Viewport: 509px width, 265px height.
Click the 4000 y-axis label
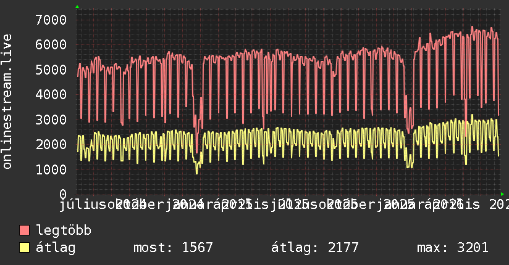pyautogui.click(x=51, y=95)
